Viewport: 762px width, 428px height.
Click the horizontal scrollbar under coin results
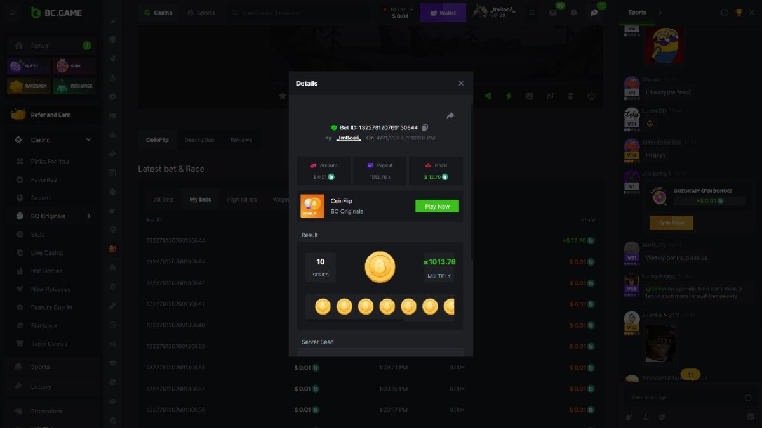[356, 320]
